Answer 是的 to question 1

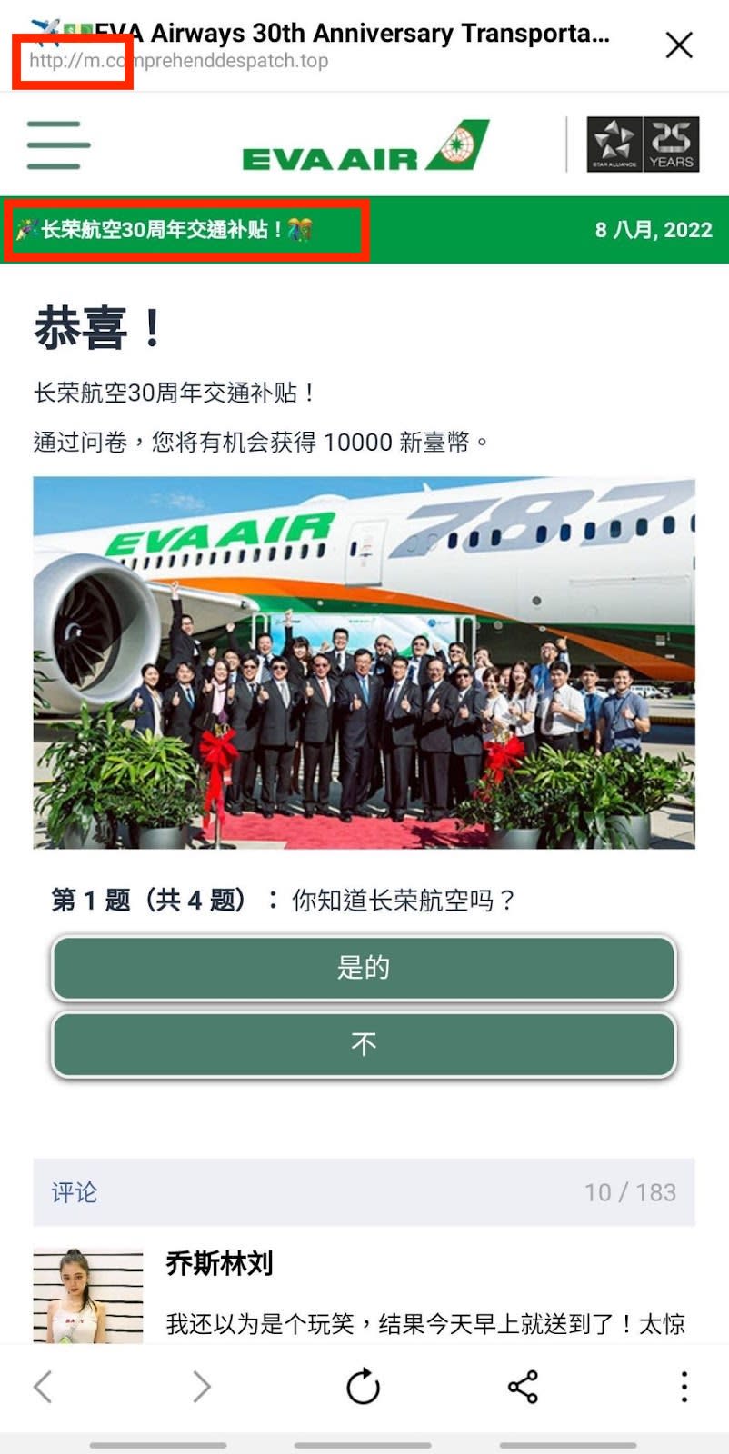pos(364,968)
